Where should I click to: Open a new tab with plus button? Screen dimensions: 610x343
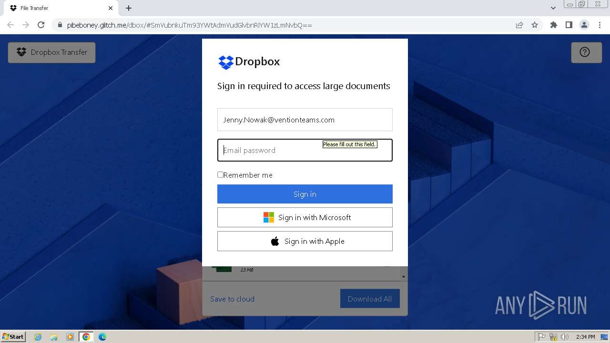pyautogui.click(x=129, y=8)
